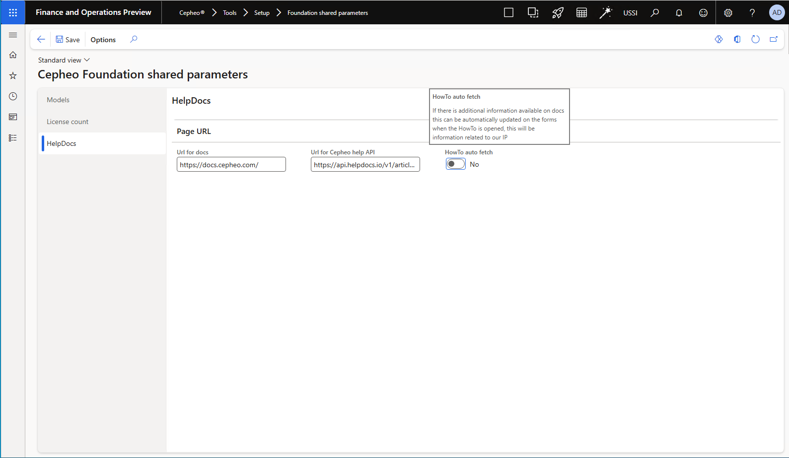Click the Save button
This screenshot has height=458, width=789.
click(68, 40)
